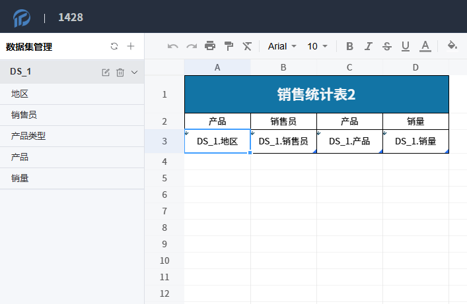Toggle strikethrough formatting
Image resolution: width=467 pixels, height=304 pixels.
tap(387, 46)
